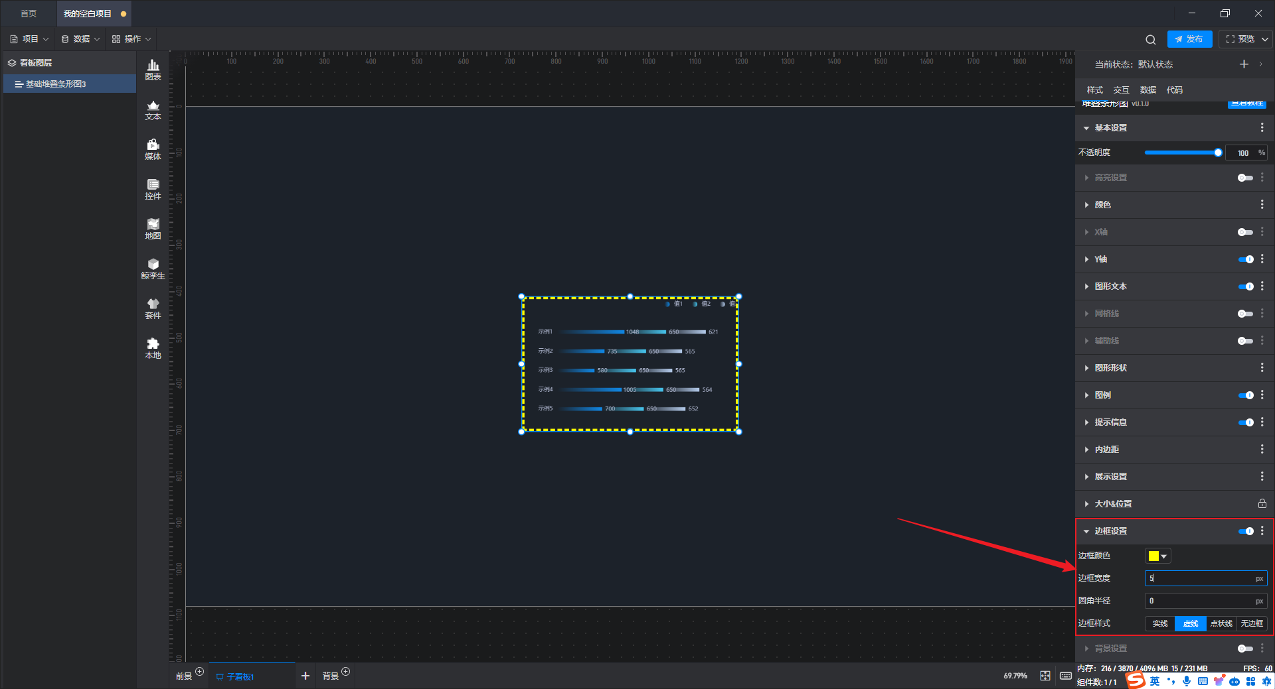Click the search magnifier icon
The height and width of the screenshot is (689, 1275).
click(x=1151, y=39)
